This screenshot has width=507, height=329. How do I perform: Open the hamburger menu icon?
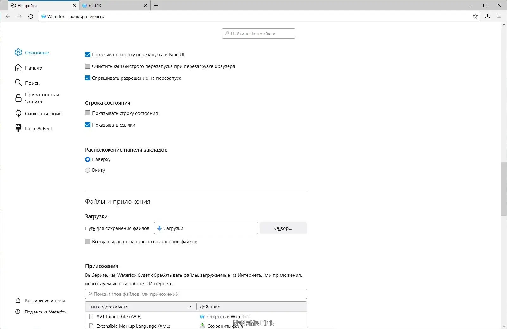[x=500, y=16]
